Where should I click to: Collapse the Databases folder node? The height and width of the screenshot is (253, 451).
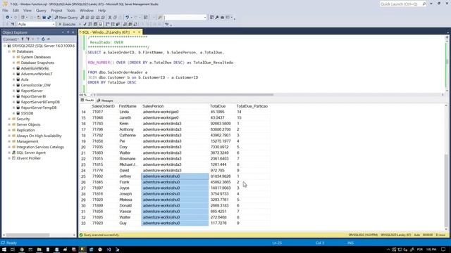tap(9, 51)
